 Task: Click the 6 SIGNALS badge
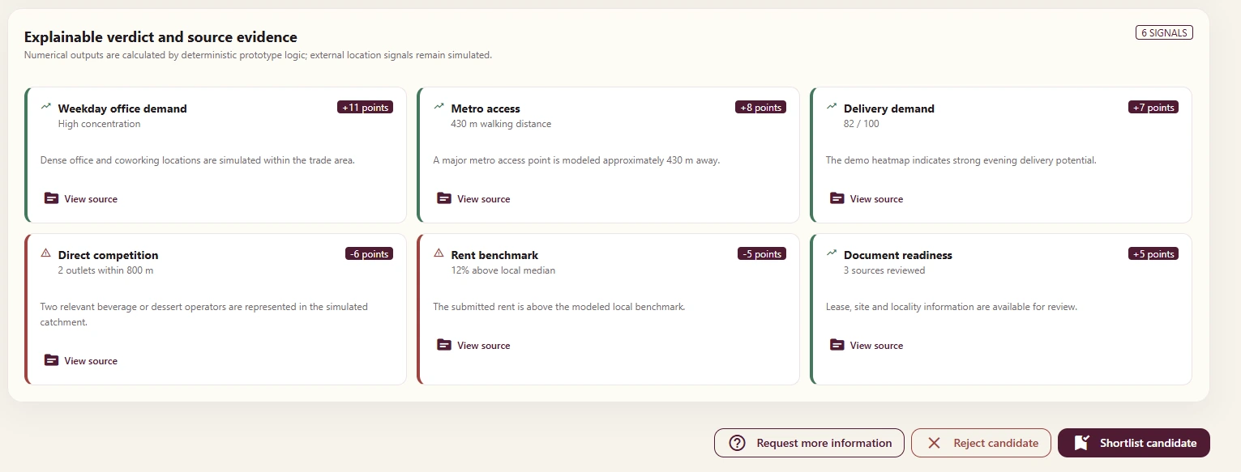[x=1164, y=33]
